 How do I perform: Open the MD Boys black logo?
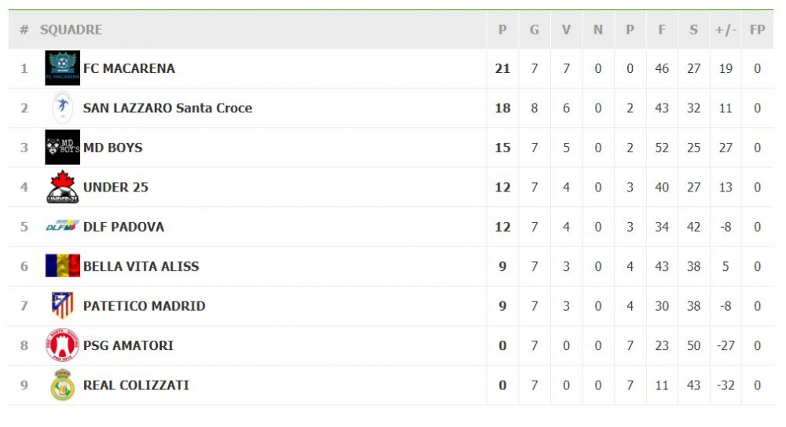[63, 147]
